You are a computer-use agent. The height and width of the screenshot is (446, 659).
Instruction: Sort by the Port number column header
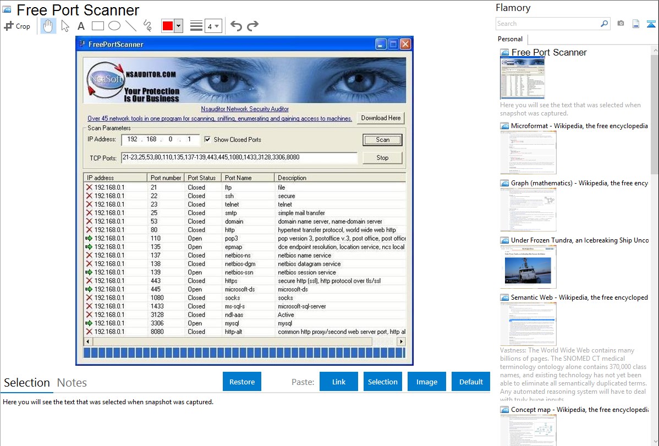tap(166, 178)
